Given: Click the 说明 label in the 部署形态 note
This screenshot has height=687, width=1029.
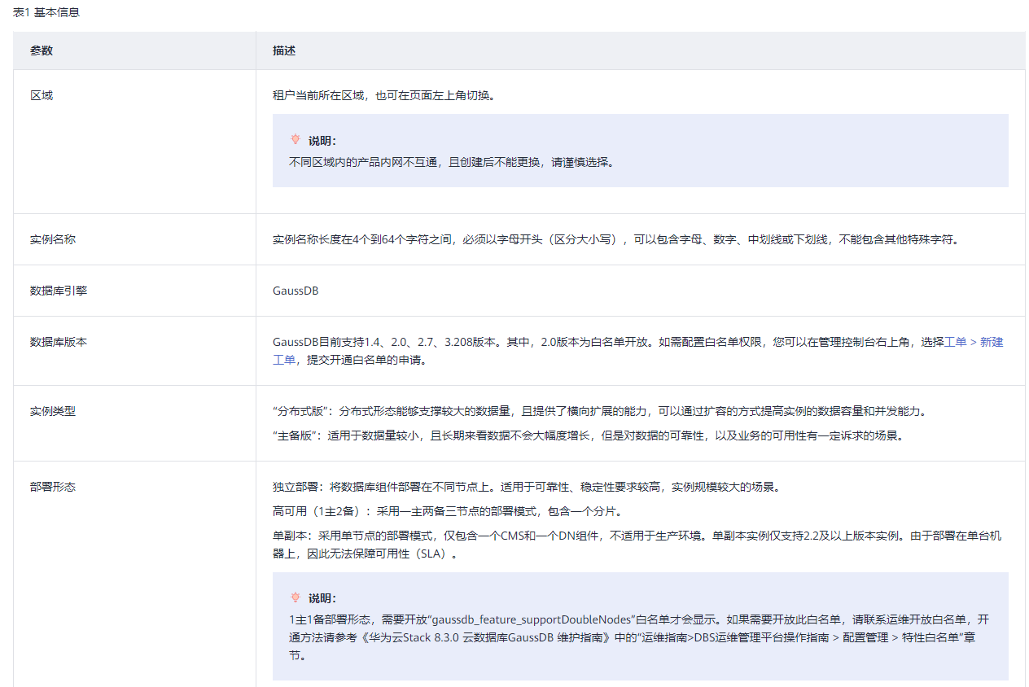Looking at the screenshot, I should [x=322, y=598].
